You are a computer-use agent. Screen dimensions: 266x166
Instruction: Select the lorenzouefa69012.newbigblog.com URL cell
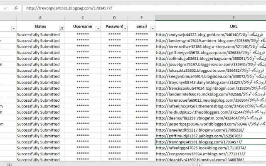click(x=211, y=100)
